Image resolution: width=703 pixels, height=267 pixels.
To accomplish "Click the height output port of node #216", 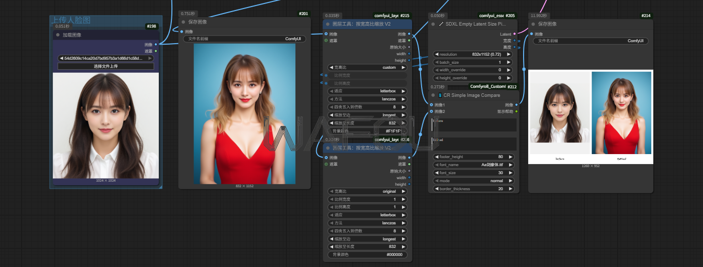I will [409, 184].
